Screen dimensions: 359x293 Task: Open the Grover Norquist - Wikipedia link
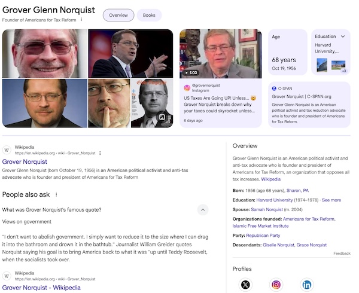(41, 288)
